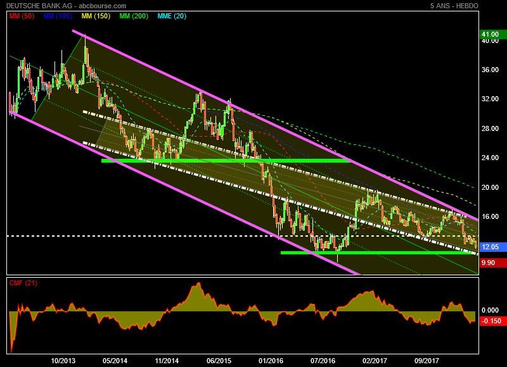
Task: Click the red -0.150 CMF value tag
Action: click(x=493, y=321)
